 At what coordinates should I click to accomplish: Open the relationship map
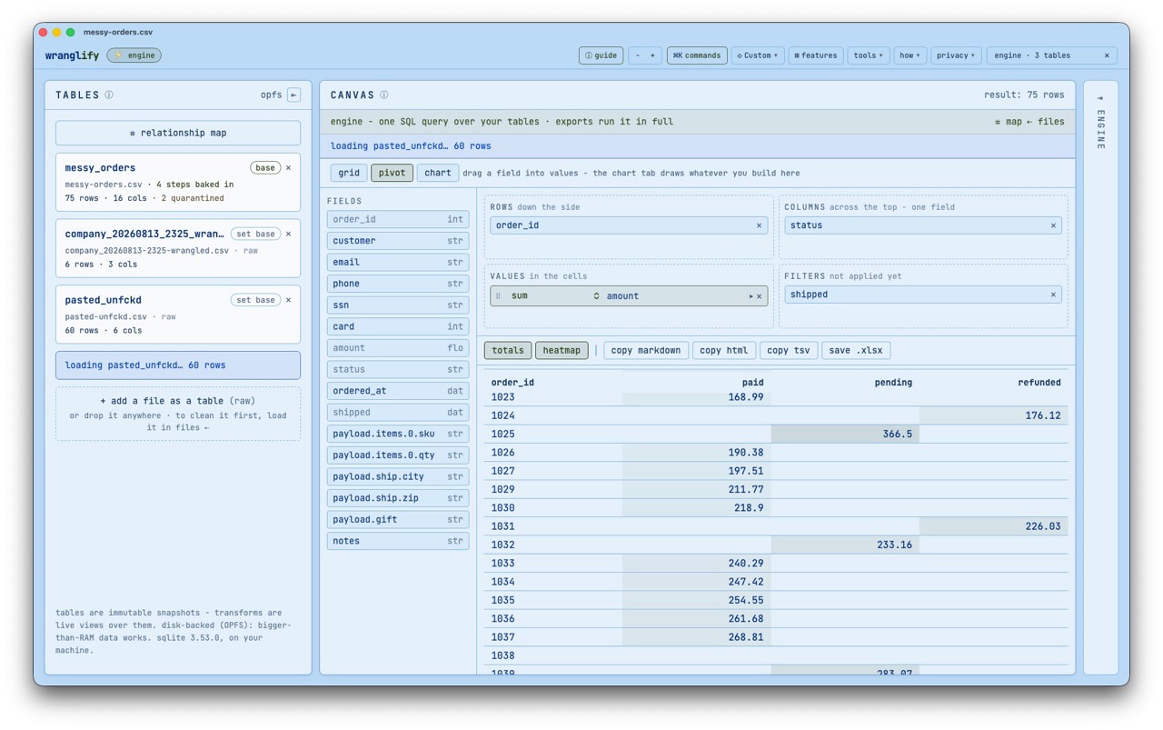[x=178, y=133]
